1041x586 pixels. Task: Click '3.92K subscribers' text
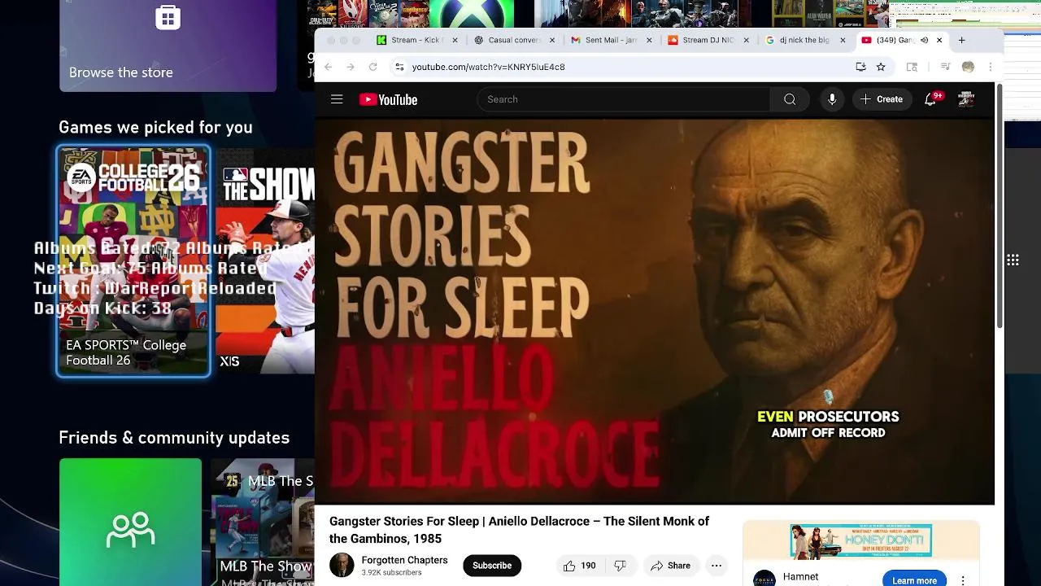[x=391, y=573]
